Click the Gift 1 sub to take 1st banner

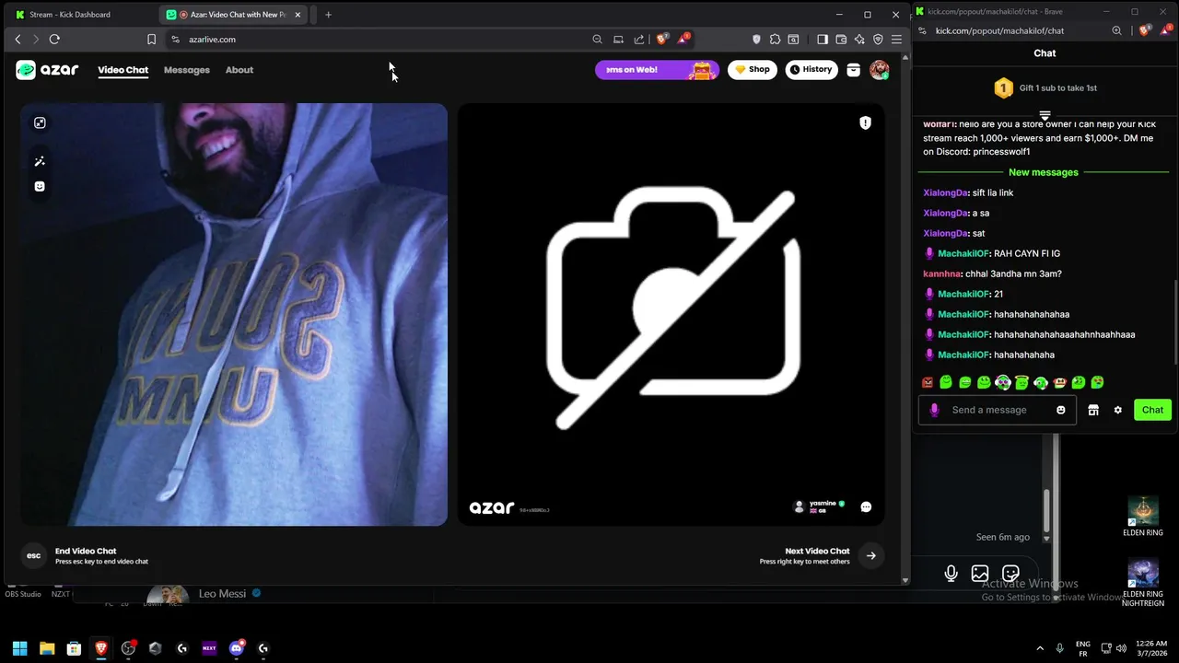point(1045,88)
